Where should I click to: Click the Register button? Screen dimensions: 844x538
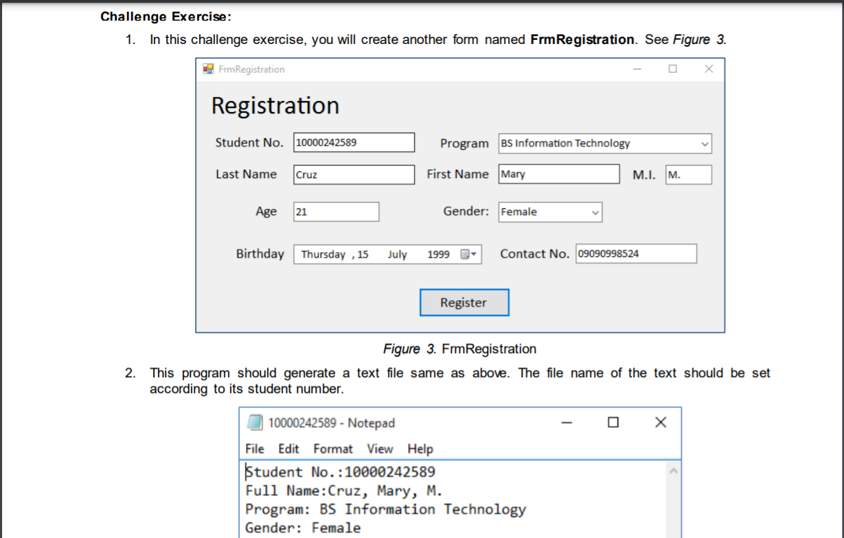[464, 302]
